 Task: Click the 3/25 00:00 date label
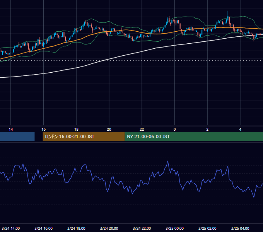(x=174, y=228)
